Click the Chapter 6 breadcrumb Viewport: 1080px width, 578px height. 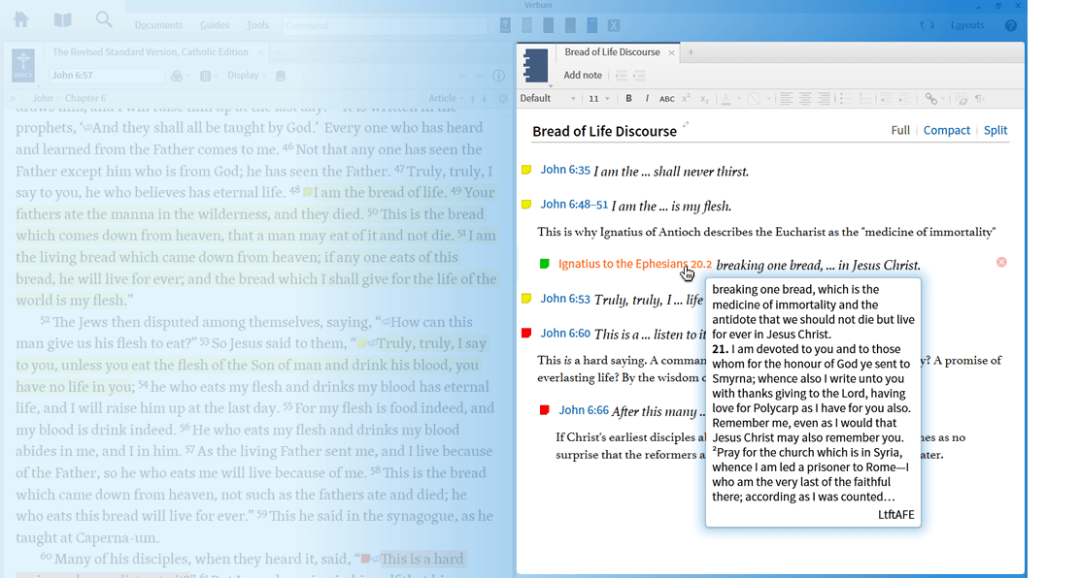coord(84,98)
